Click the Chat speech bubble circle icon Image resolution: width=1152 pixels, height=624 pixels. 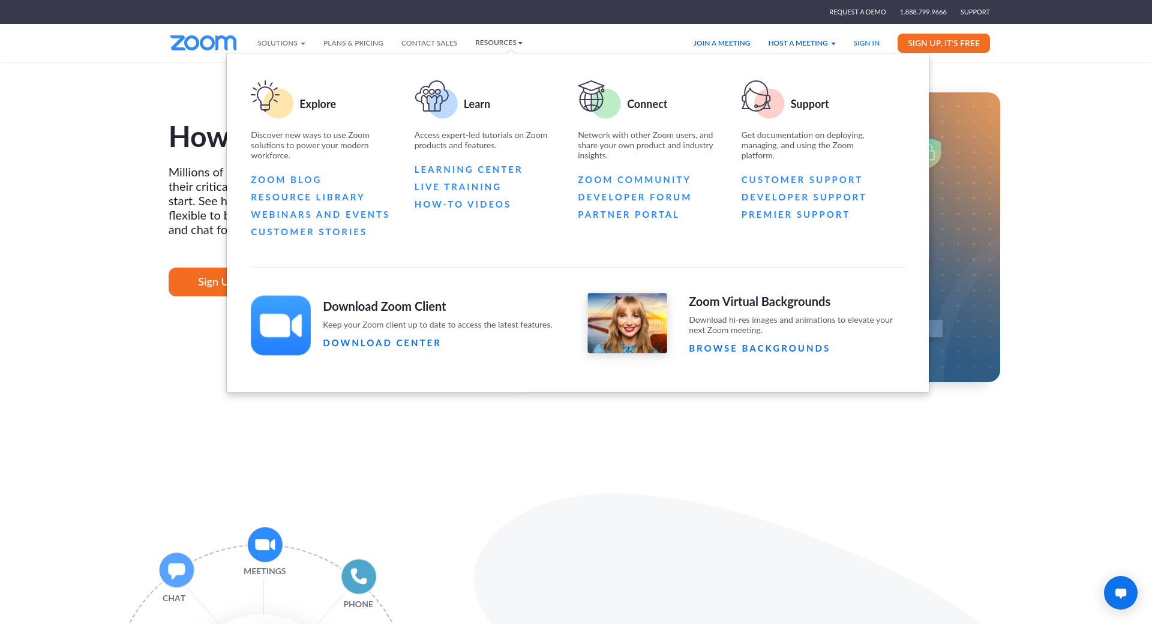click(x=176, y=570)
